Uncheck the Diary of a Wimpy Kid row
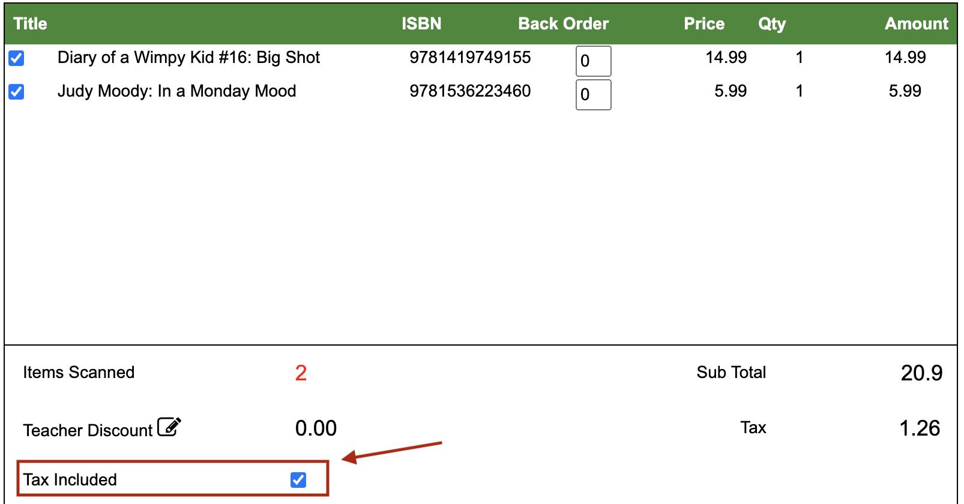The image size is (964, 504). coord(16,58)
